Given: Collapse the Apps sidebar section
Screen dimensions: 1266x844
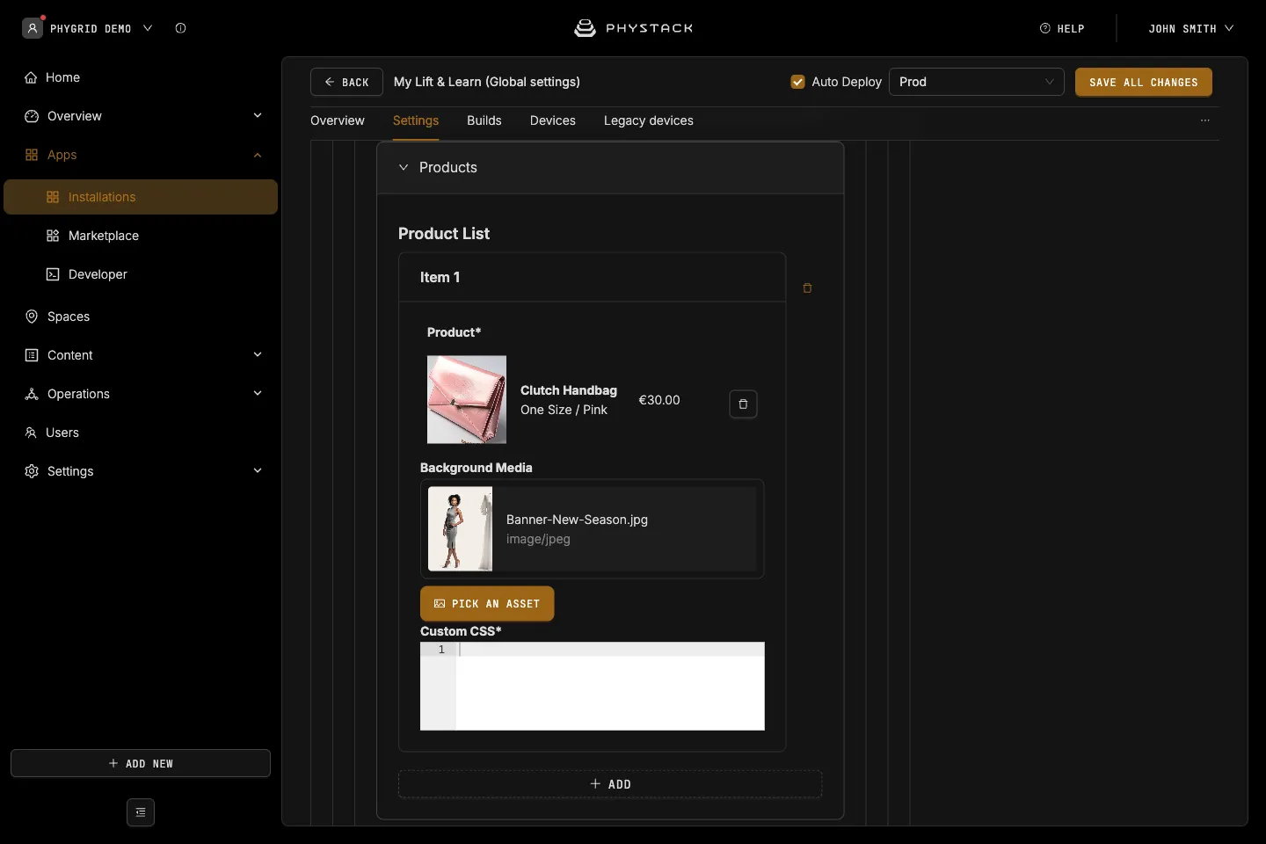Looking at the screenshot, I should pos(258,155).
